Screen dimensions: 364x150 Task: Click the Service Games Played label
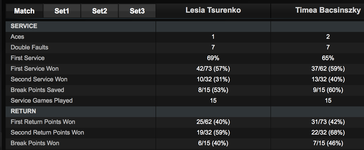click(x=42, y=101)
